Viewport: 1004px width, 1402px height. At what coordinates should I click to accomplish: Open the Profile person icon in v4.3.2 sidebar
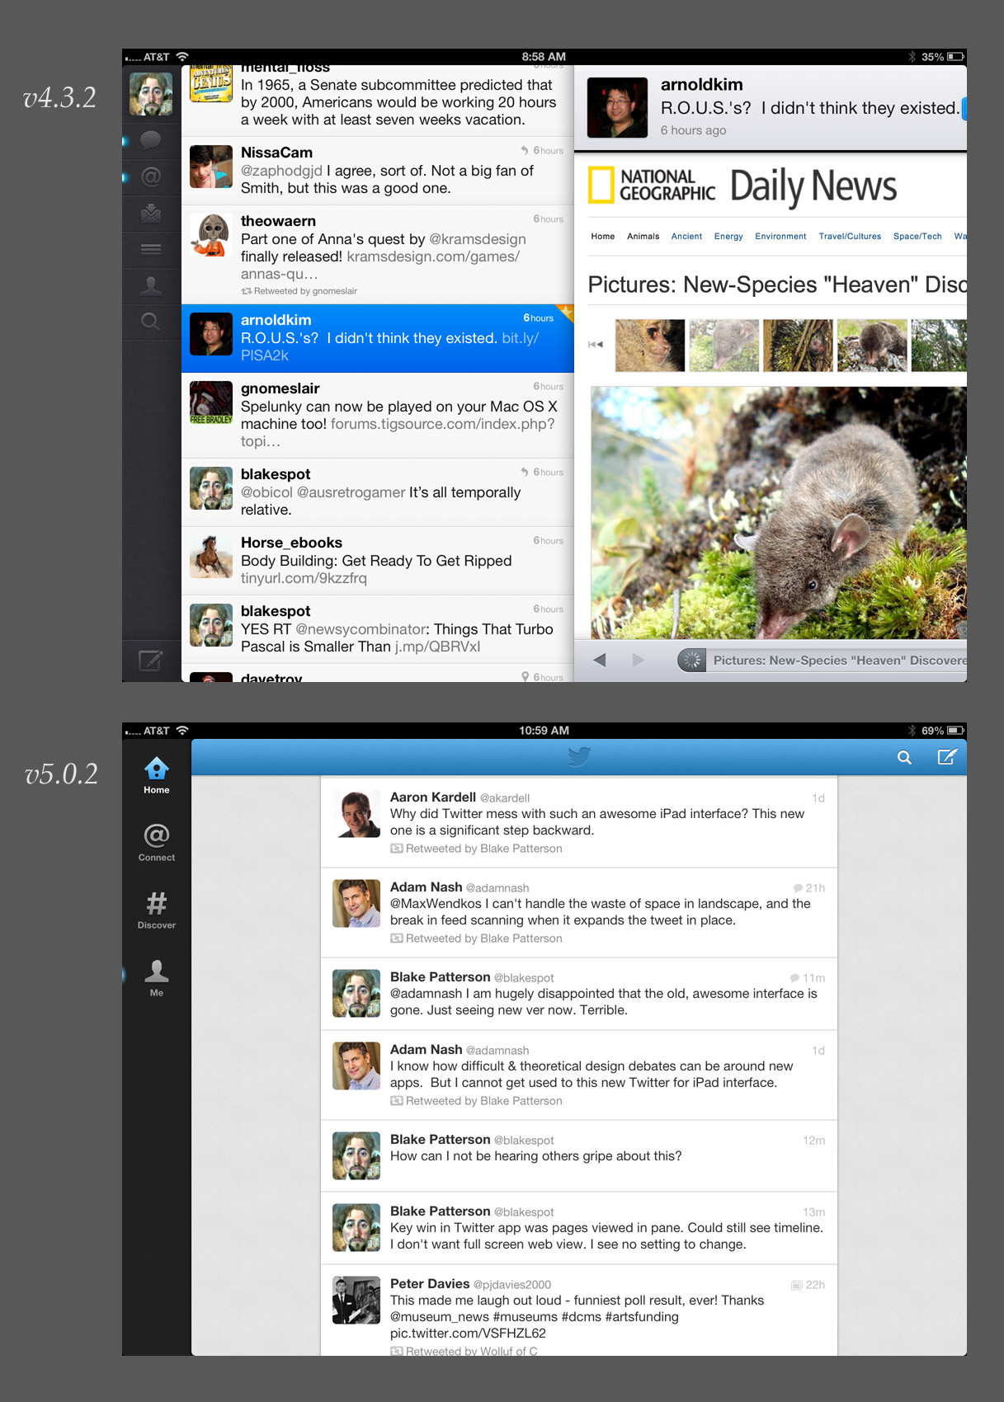pyautogui.click(x=151, y=285)
